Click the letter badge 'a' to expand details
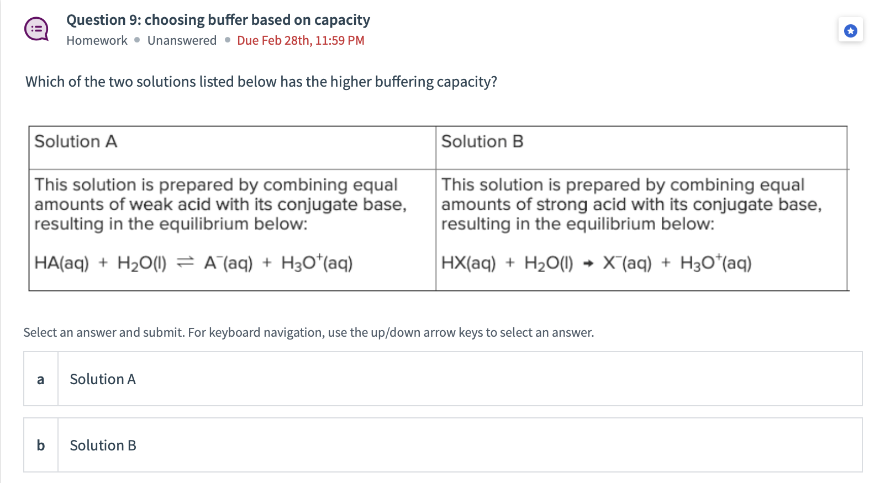Viewport: 885px width, 483px height. point(40,379)
